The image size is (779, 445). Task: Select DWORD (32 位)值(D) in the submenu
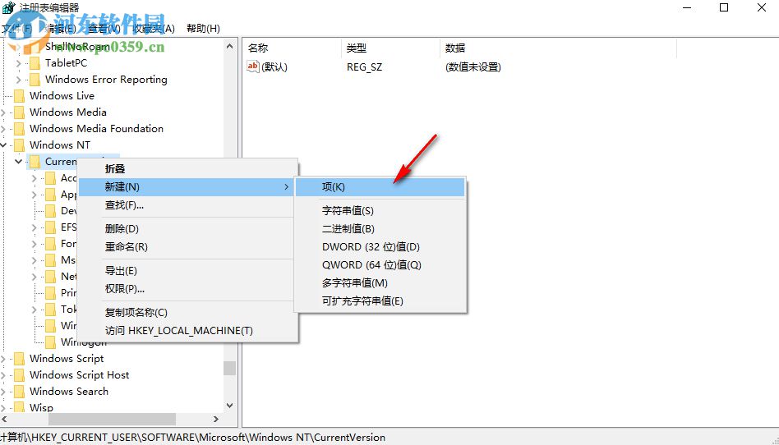coord(380,247)
